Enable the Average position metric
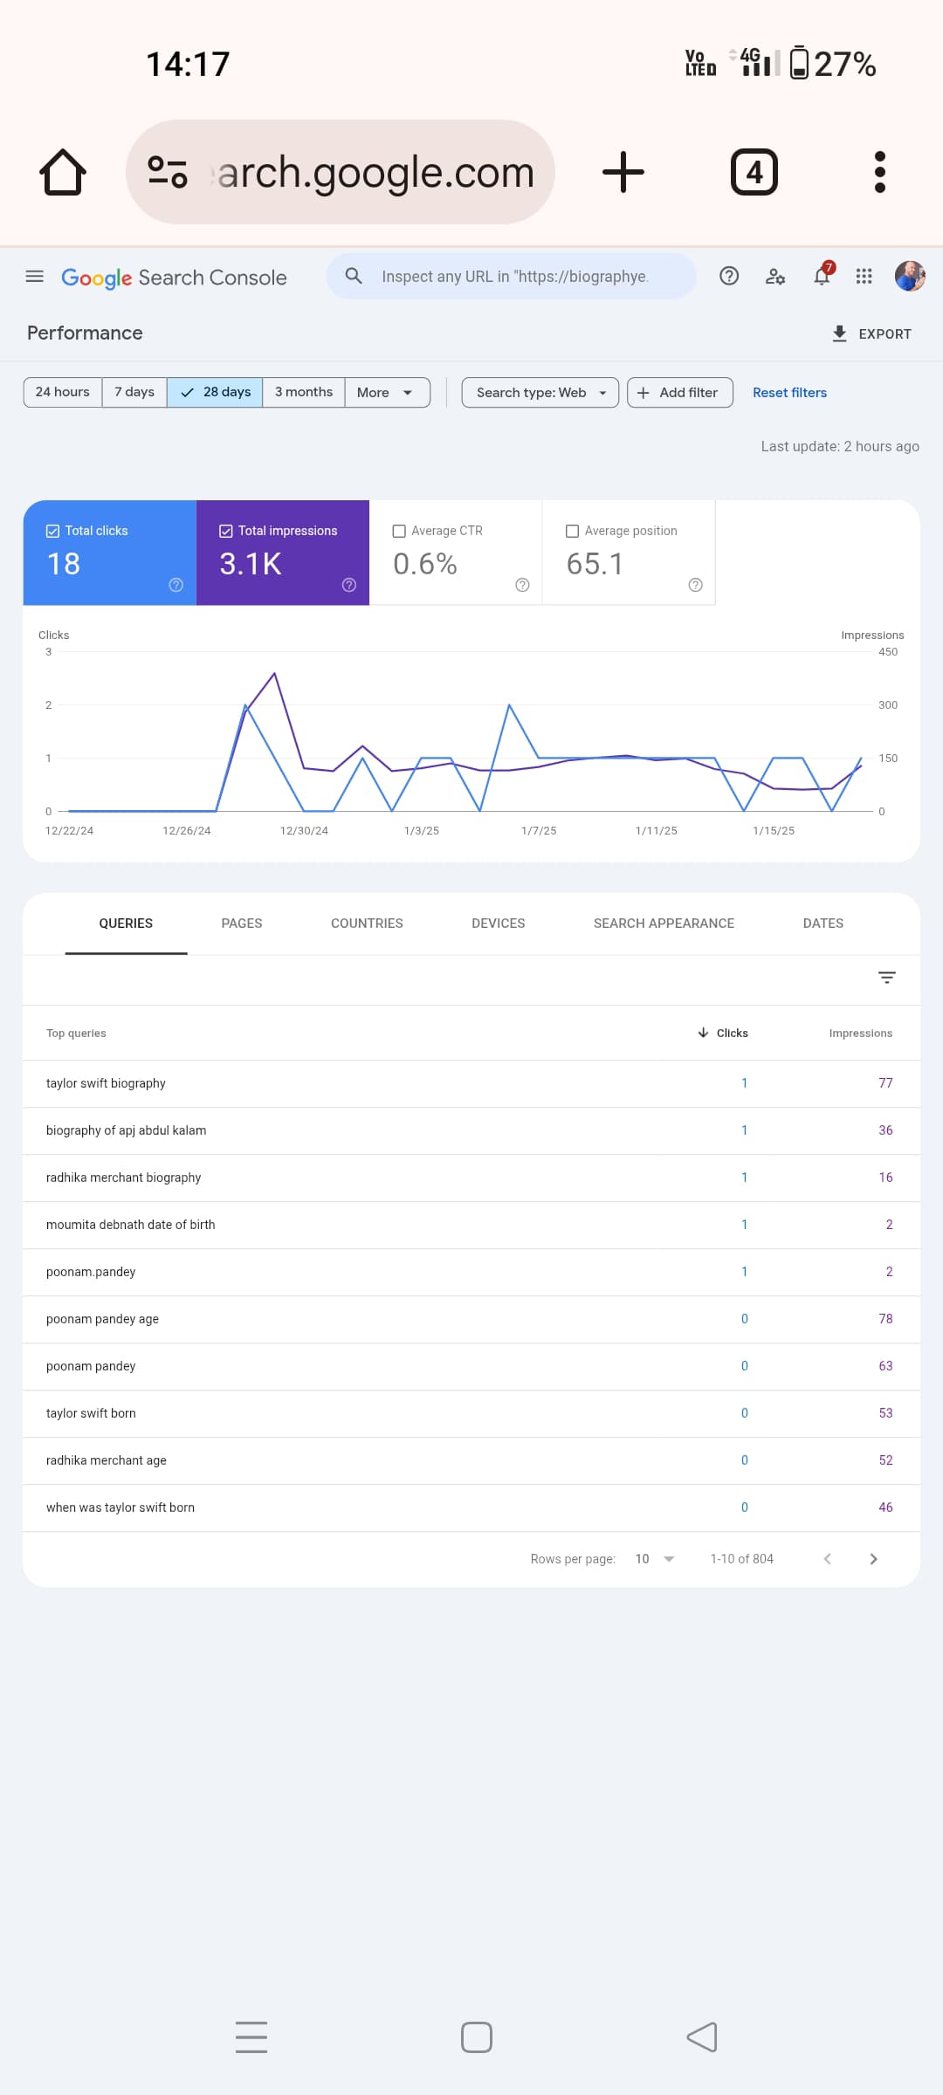This screenshot has width=943, height=2095. point(629,553)
